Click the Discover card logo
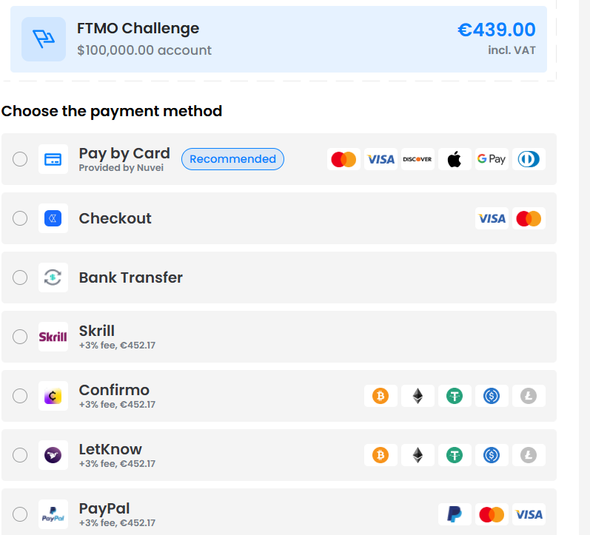The width and height of the screenshot is (590, 535). coord(418,159)
